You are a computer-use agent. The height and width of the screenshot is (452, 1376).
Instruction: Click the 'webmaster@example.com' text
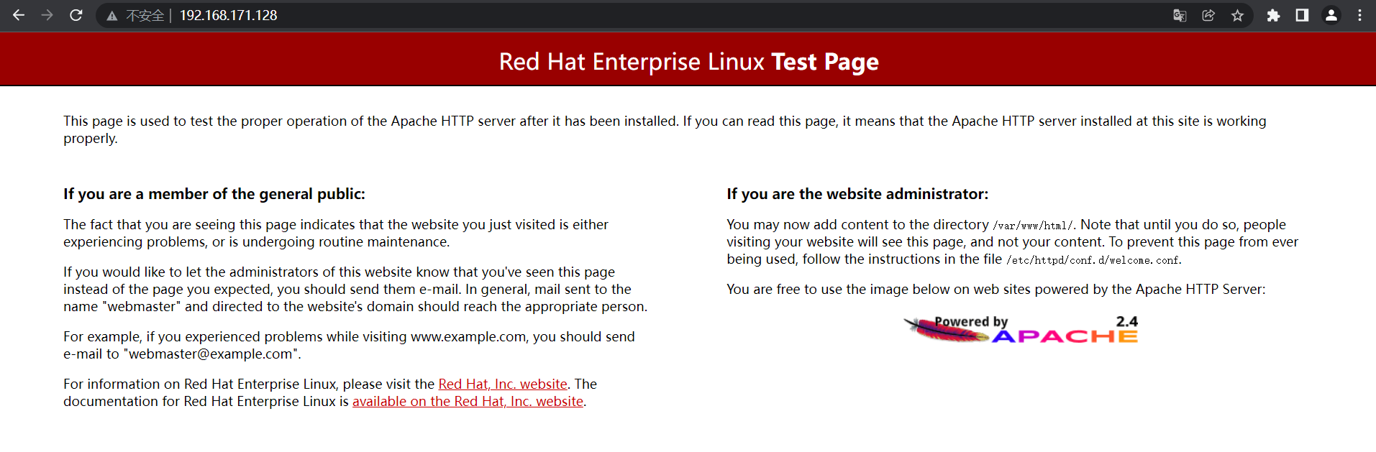[211, 354]
